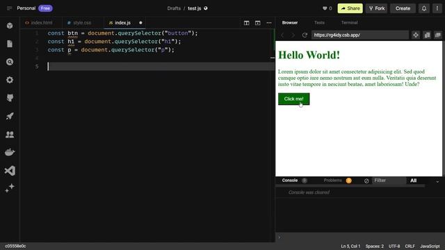Go forward in preview browser
Image resolution: width=445 pixels, height=250 pixels.
tap(293, 35)
